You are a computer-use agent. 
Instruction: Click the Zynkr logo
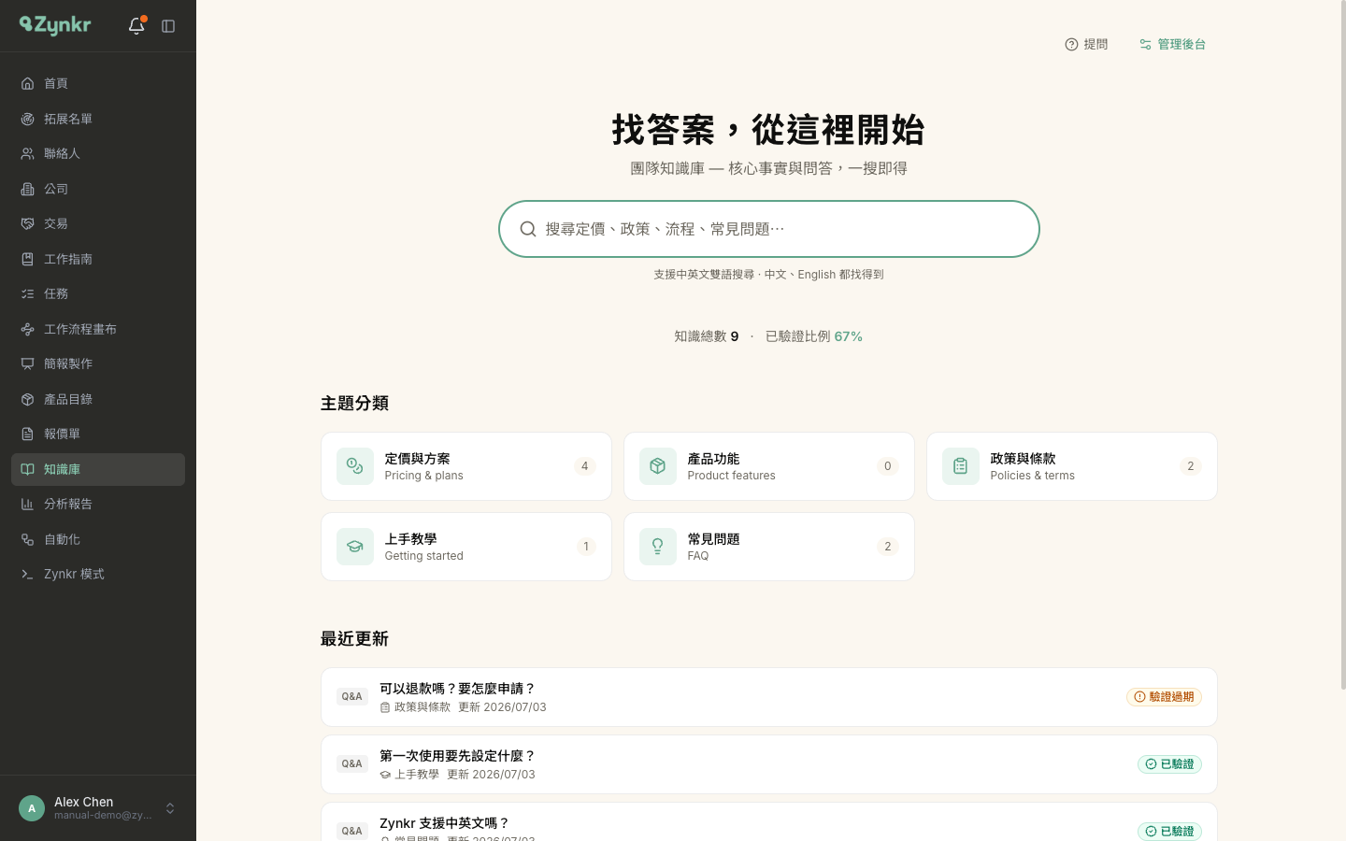55,25
